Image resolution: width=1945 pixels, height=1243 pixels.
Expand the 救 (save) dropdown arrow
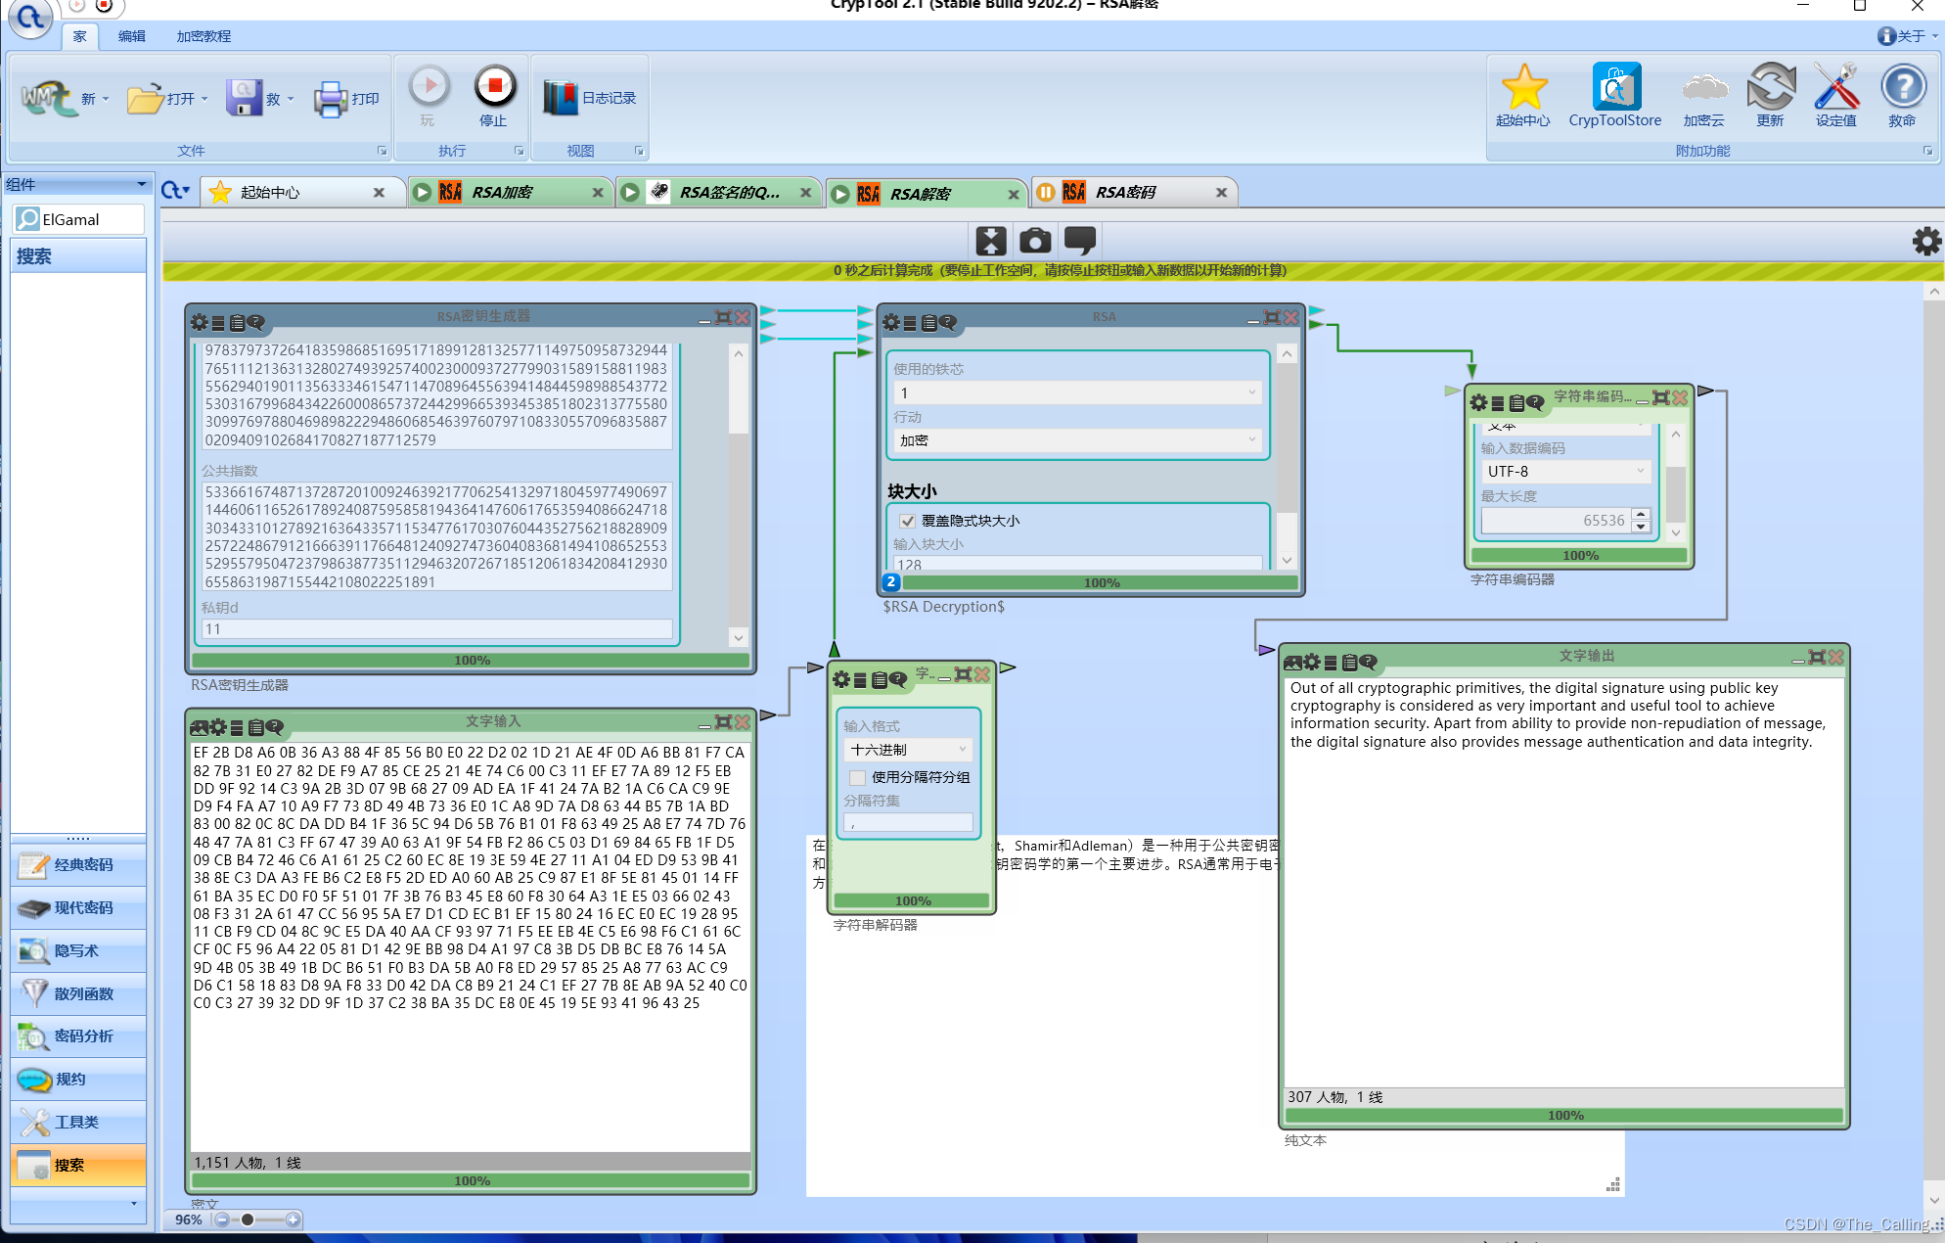pos(291,99)
